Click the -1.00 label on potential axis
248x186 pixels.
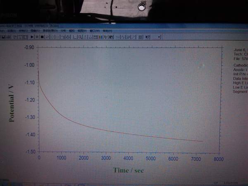29,65
